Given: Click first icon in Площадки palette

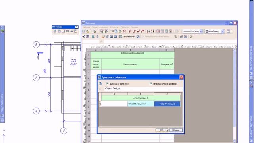Looking at the screenshot, I should click(55, 31).
